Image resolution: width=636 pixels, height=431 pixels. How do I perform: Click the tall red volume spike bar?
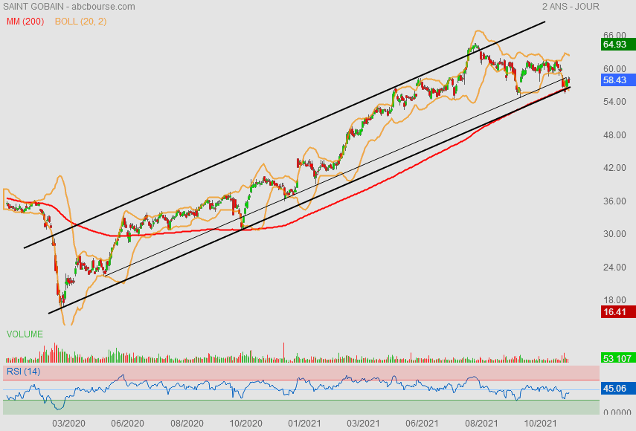click(284, 352)
